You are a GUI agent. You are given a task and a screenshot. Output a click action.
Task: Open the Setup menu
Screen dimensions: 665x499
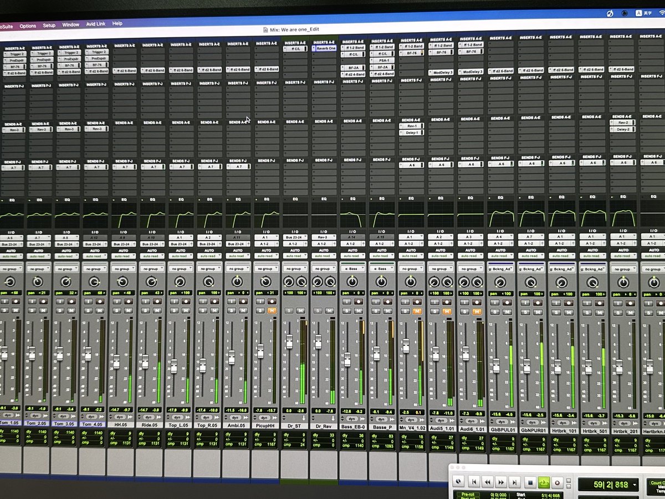click(49, 26)
